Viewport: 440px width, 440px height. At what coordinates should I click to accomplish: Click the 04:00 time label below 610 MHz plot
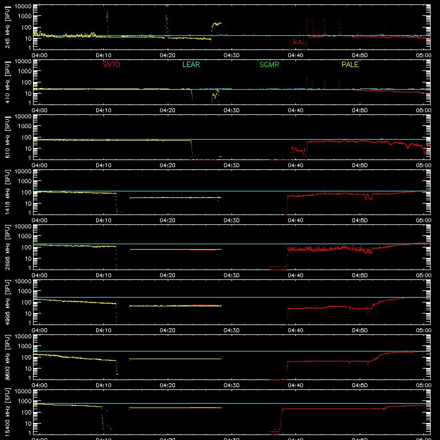pyautogui.click(x=40, y=166)
